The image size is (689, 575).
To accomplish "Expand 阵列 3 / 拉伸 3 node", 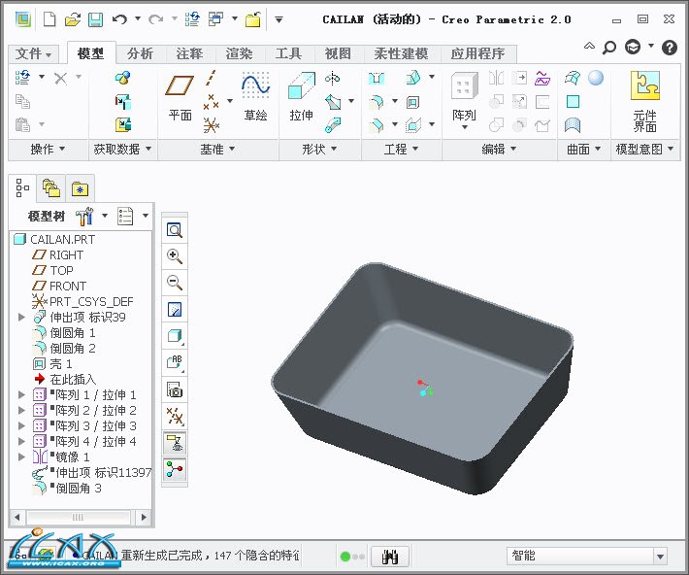I will pos(21,425).
